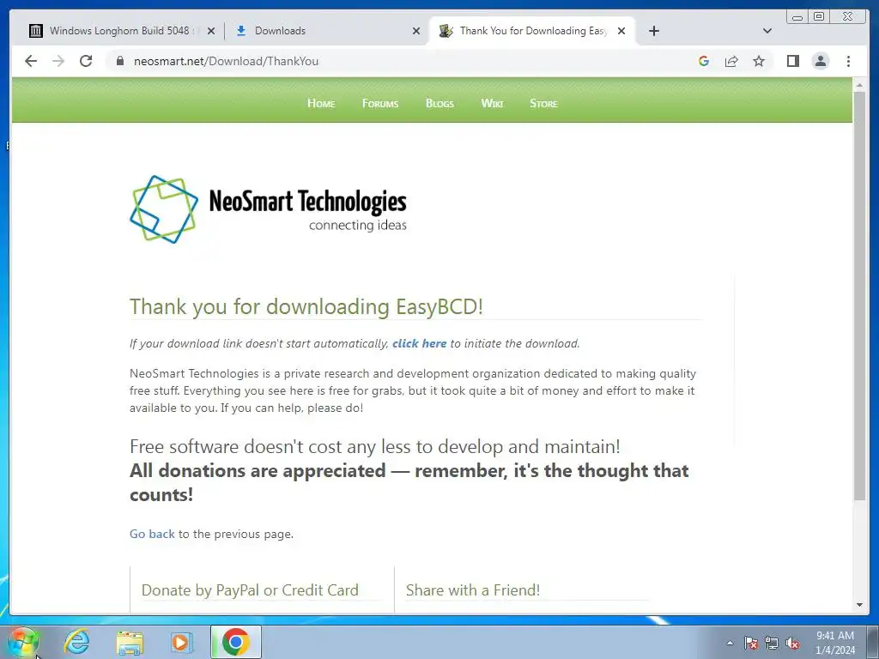Show hidden tray icons arrow

[x=730, y=643]
